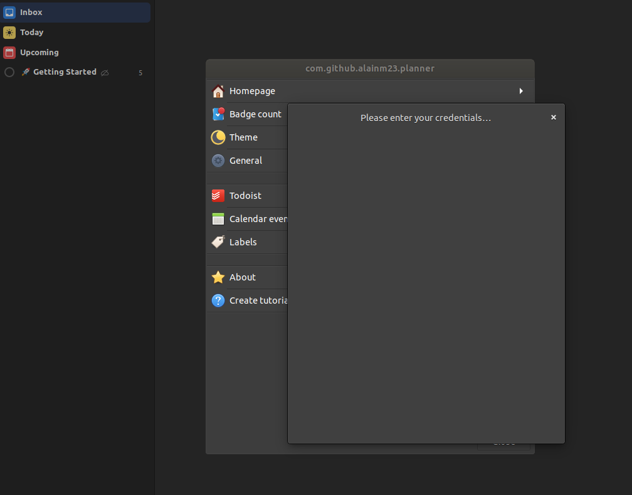Click 'Please enter your credentials…' heading
Screen dimensions: 632x495
[x=426, y=118]
